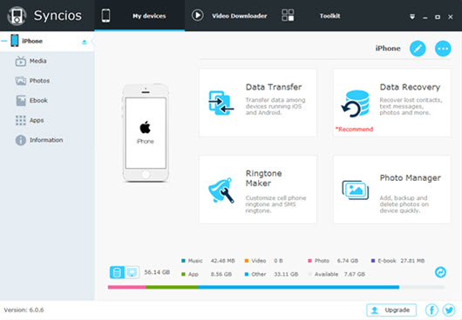
Task: Refresh the storage information
Action: pos(440,272)
